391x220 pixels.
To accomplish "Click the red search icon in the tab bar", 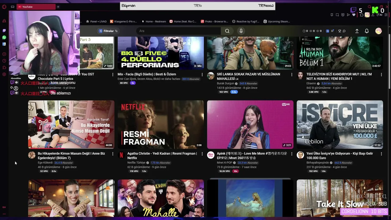I will click(369, 7).
